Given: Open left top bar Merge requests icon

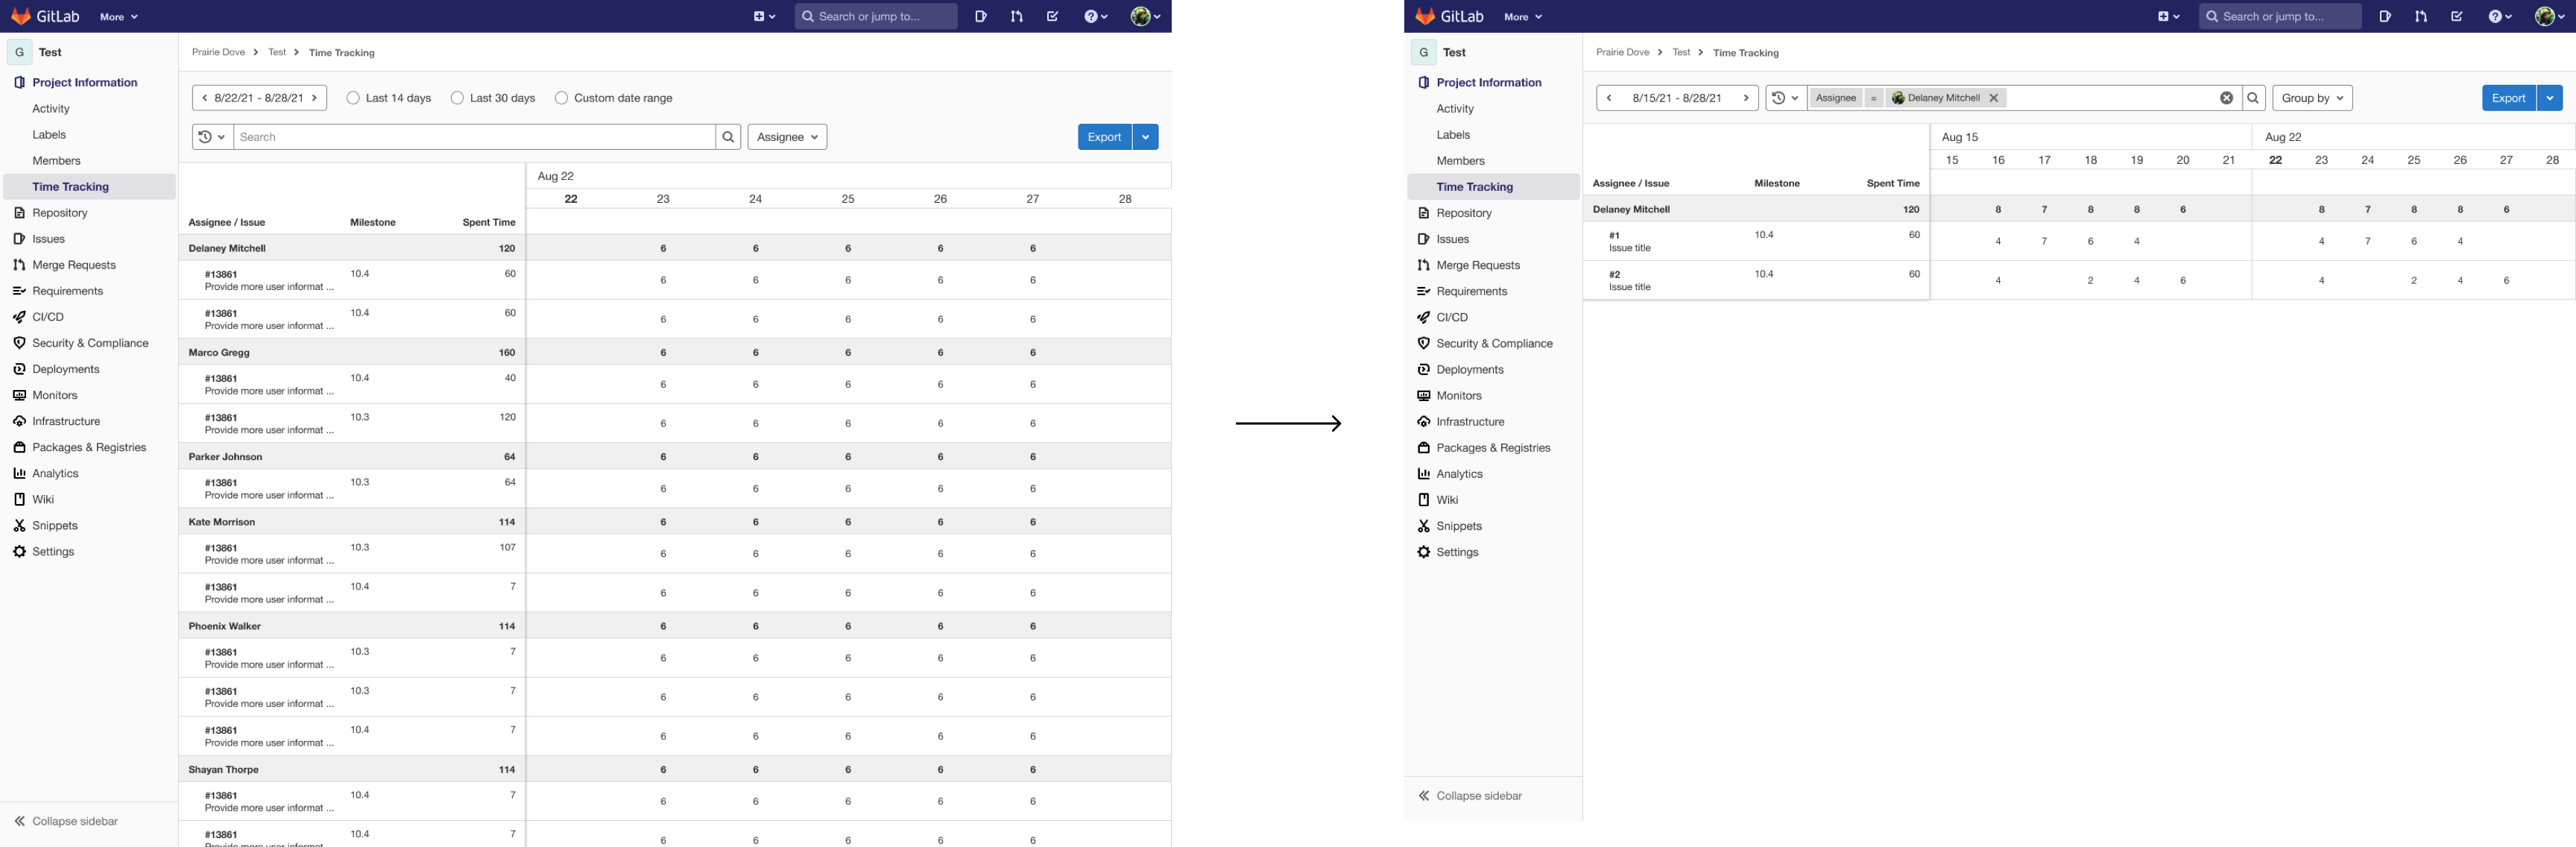Looking at the screenshot, I should (x=1016, y=16).
